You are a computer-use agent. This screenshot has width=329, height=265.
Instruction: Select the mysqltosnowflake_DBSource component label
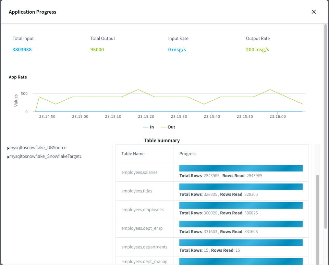pyautogui.click(x=38, y=148)
